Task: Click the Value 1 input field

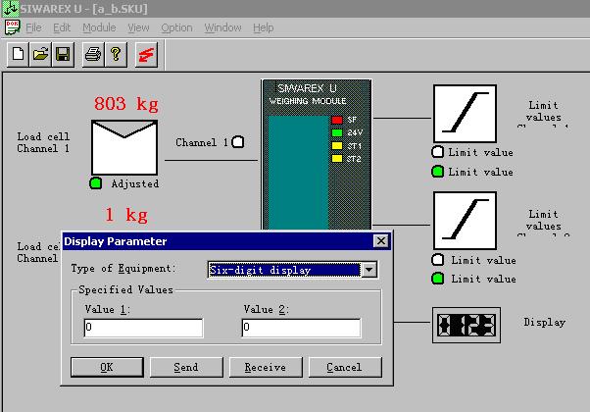Action: click(x=143, y=328)
